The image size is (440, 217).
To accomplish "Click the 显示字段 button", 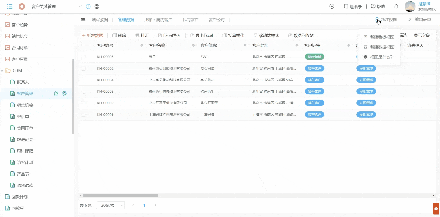I will tap(422, 35).
